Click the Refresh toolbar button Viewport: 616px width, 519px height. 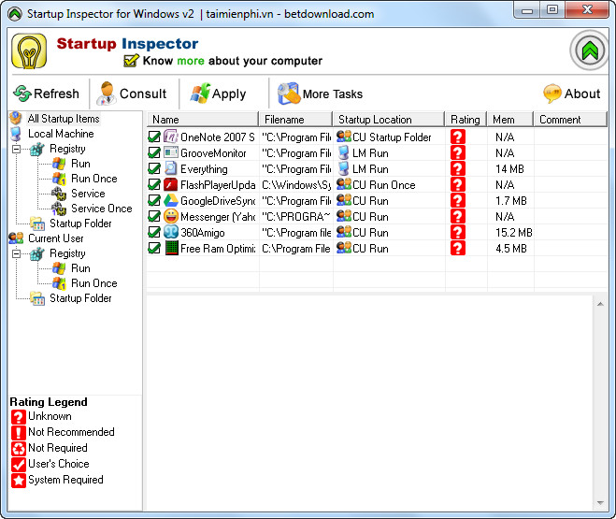(x=46, y=94)
